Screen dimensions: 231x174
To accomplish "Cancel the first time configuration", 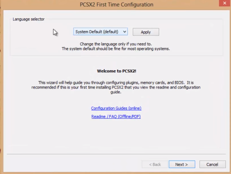I will [212, 164].
